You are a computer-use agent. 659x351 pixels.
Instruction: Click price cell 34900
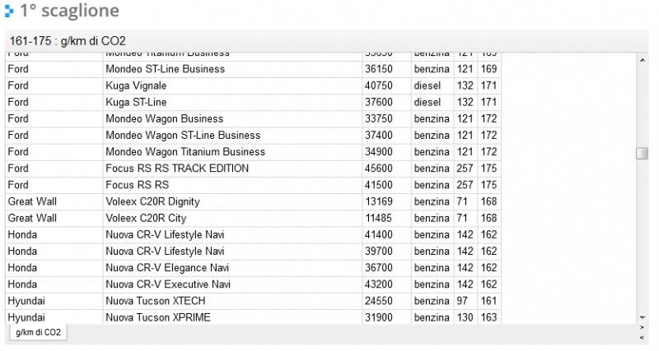(387, 152)
